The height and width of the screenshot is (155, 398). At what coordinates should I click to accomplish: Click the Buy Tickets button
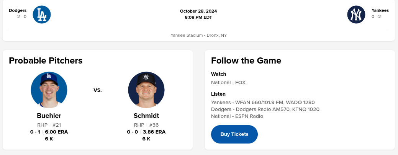(x=234, y=134)
